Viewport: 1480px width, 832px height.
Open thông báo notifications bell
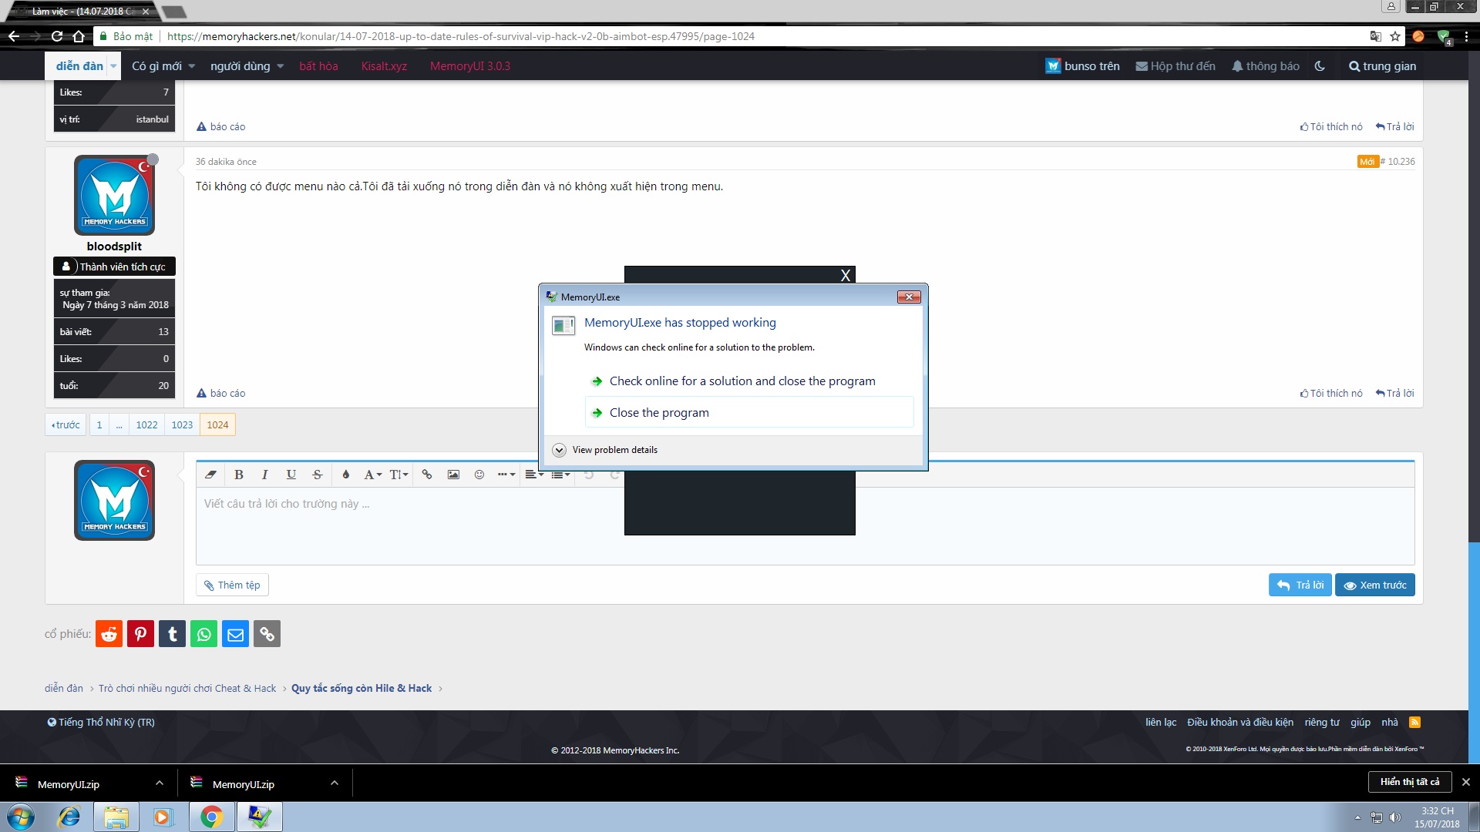[1265, 66]
